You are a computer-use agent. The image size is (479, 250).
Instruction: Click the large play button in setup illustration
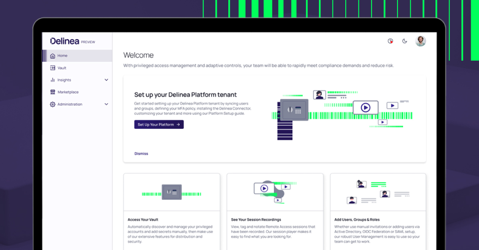point(365,107)
